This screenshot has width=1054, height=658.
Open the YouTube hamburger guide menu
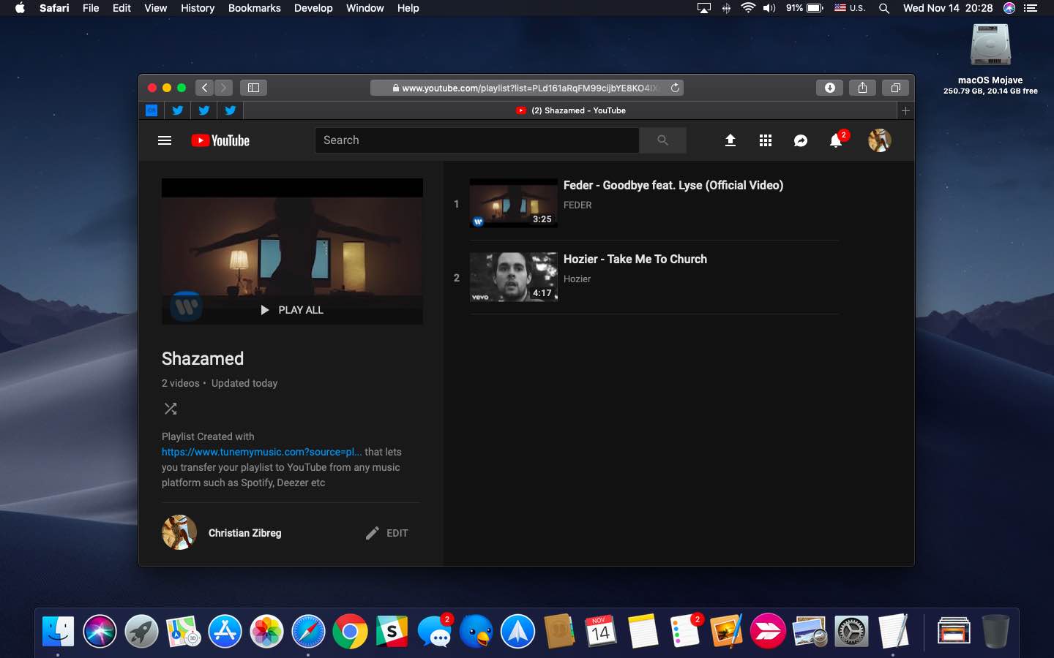165,140
